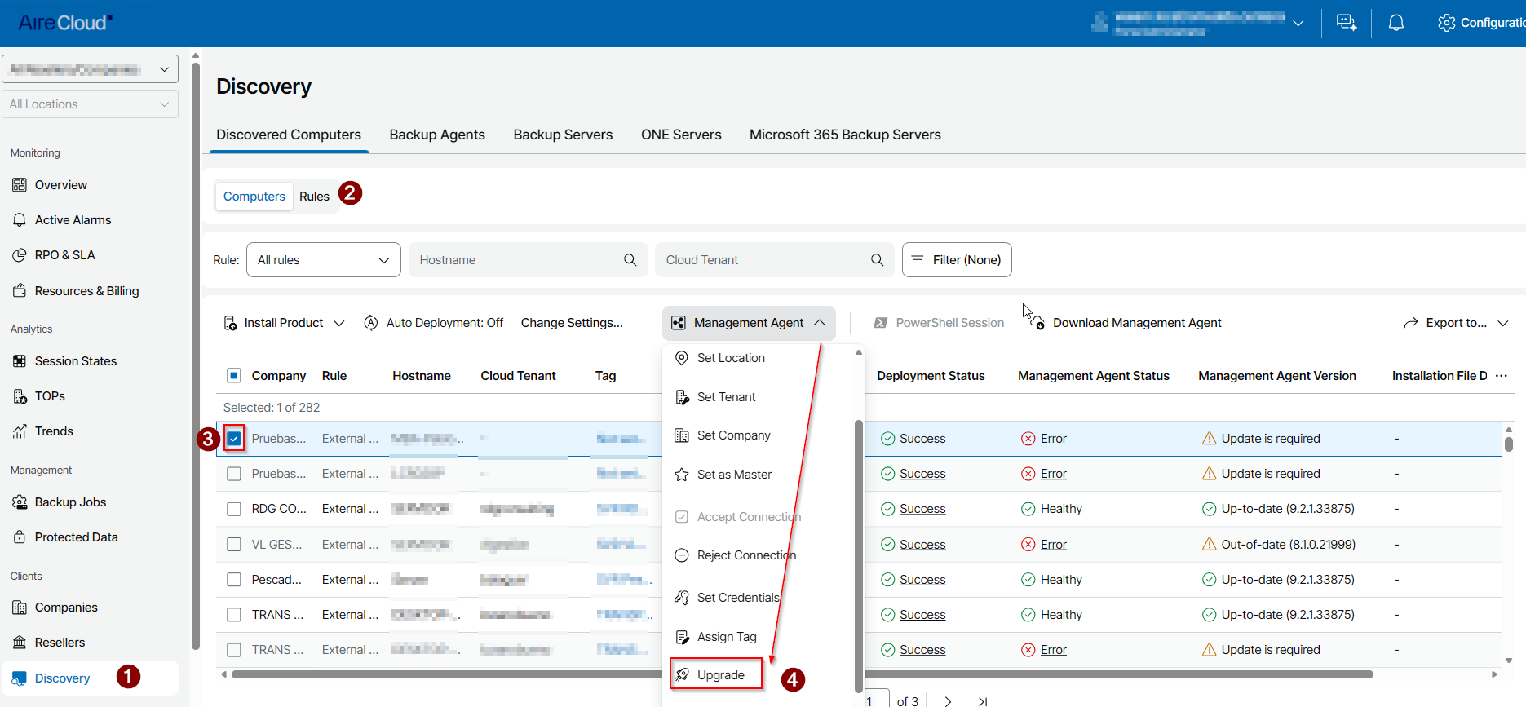Open the table column options ellipsis
Screen dimensions: 1526x707
[x=1502, y=376]
